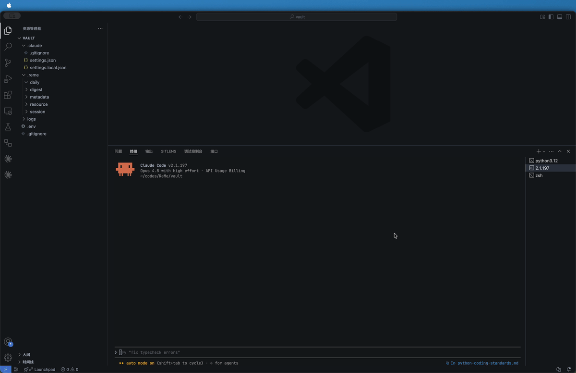Image resolution: width=576 pixels, height=373 pixels.
Task: Switch to the 终端 panel tab
Action: [x=133, y=151]
